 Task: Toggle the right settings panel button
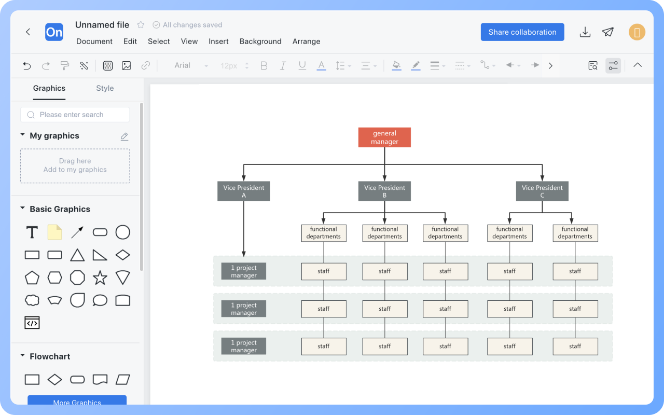(x=613, y=65)
